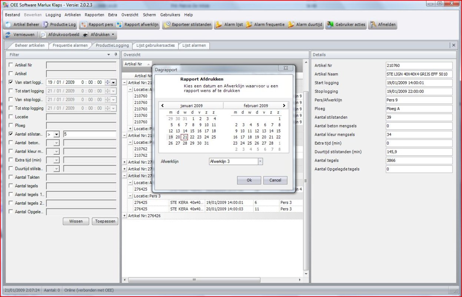Open the Afdrukken dropdown arrow
Screen dimensions: 462x297
tap(113, 34)
